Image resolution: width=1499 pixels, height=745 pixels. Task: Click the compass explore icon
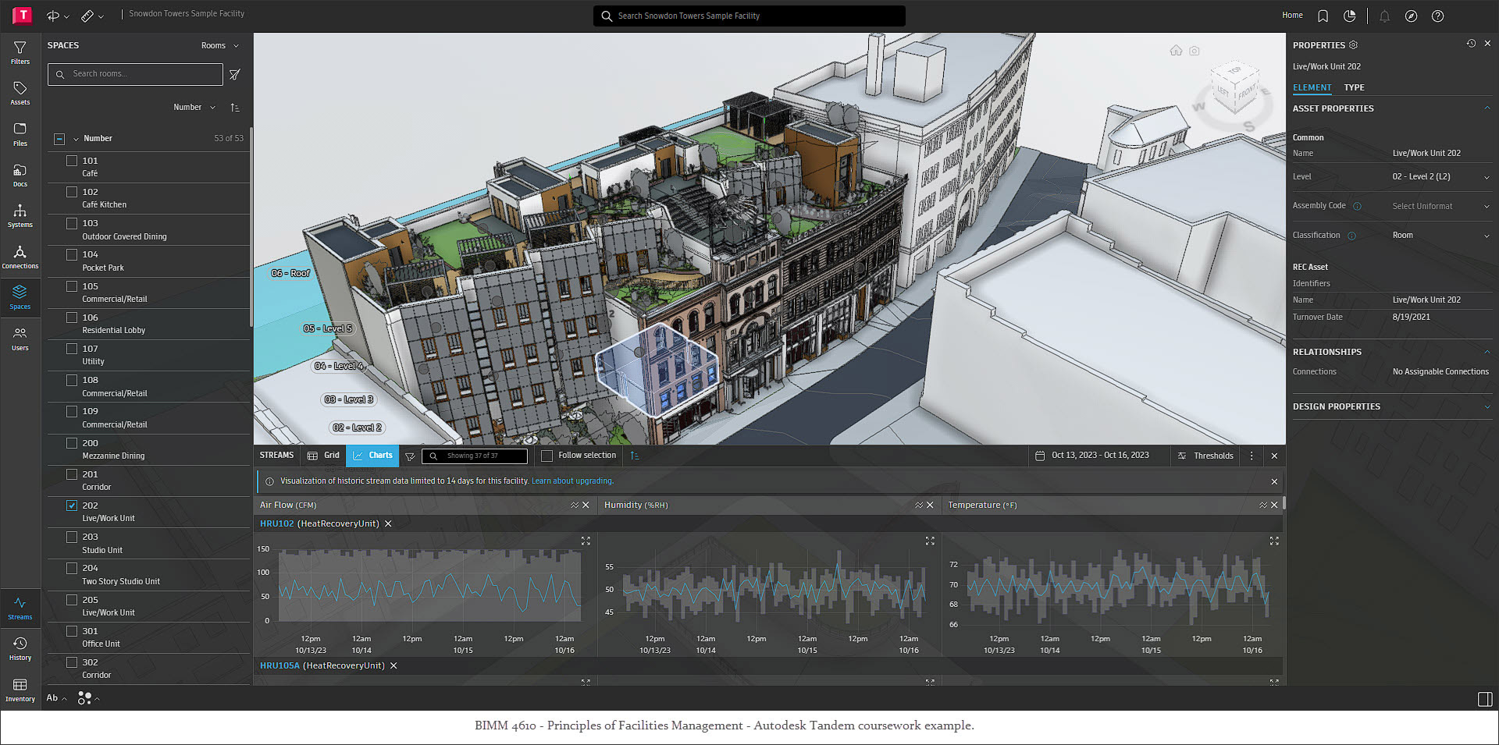click(1411, 16)
